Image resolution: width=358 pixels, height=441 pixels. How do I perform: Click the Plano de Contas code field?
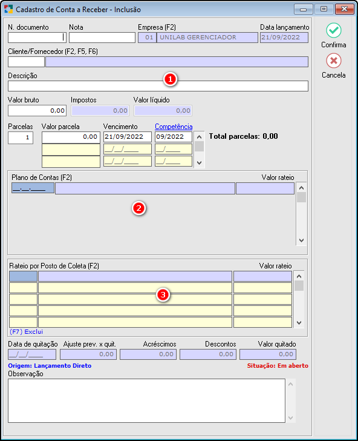point(33,188)
